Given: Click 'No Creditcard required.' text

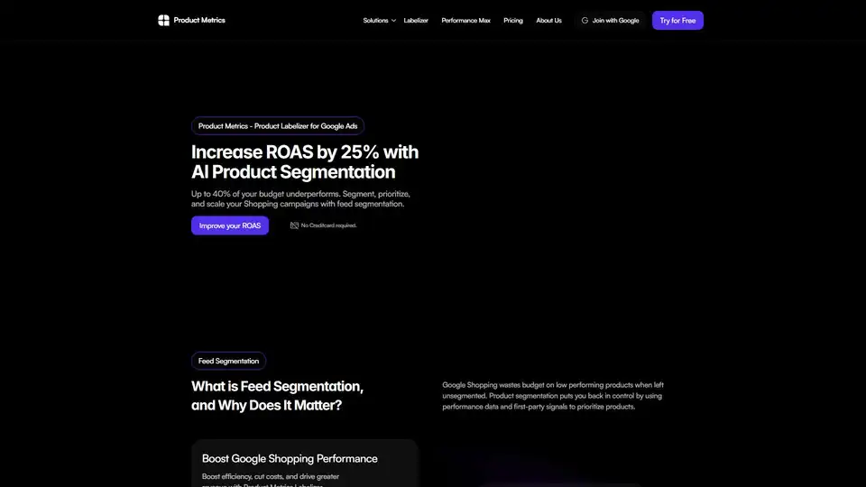Looking at the screenshot, I should (x=328, y=225).
